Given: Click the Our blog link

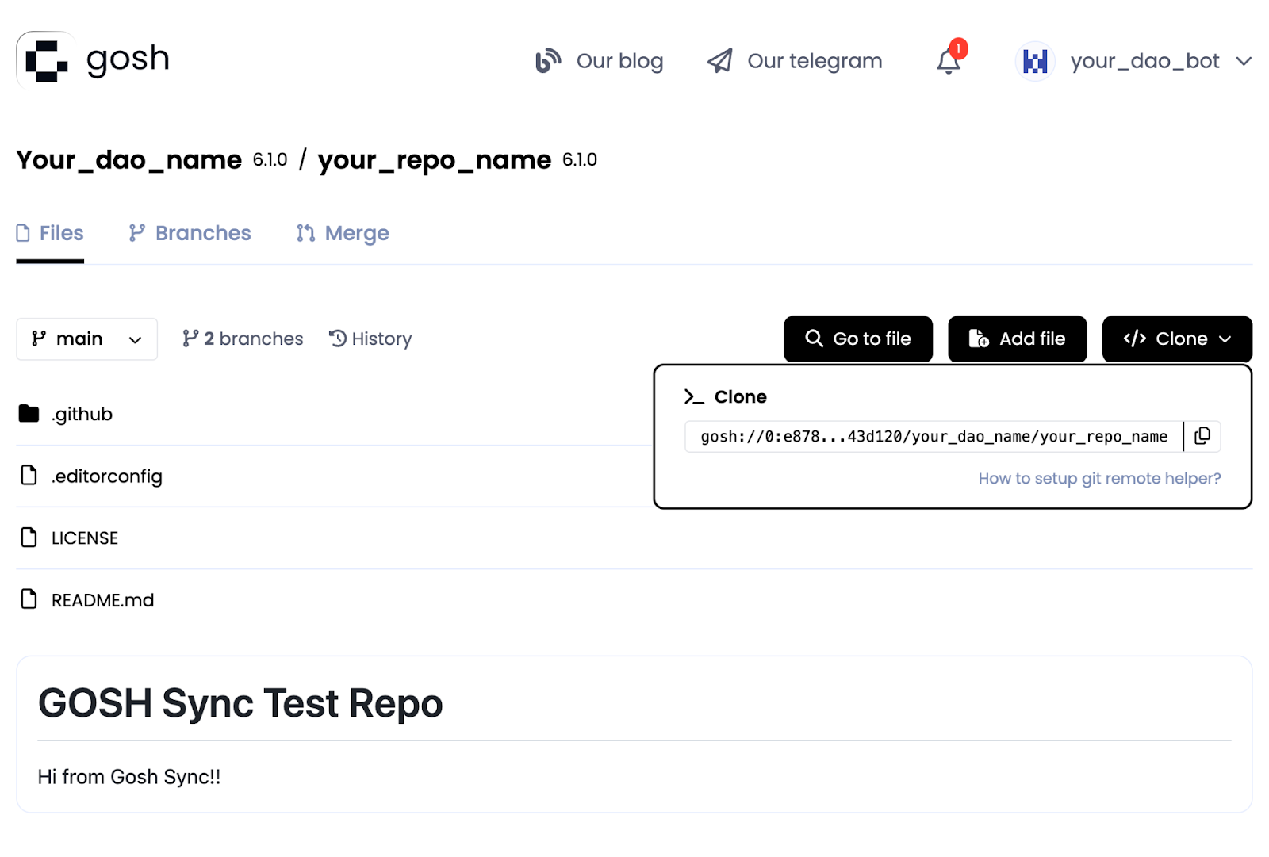Looking at the screenshot, I should [x=600, y=61].
